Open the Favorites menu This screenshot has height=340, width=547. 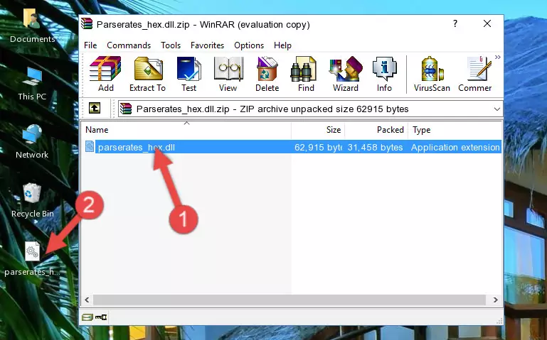207,45
